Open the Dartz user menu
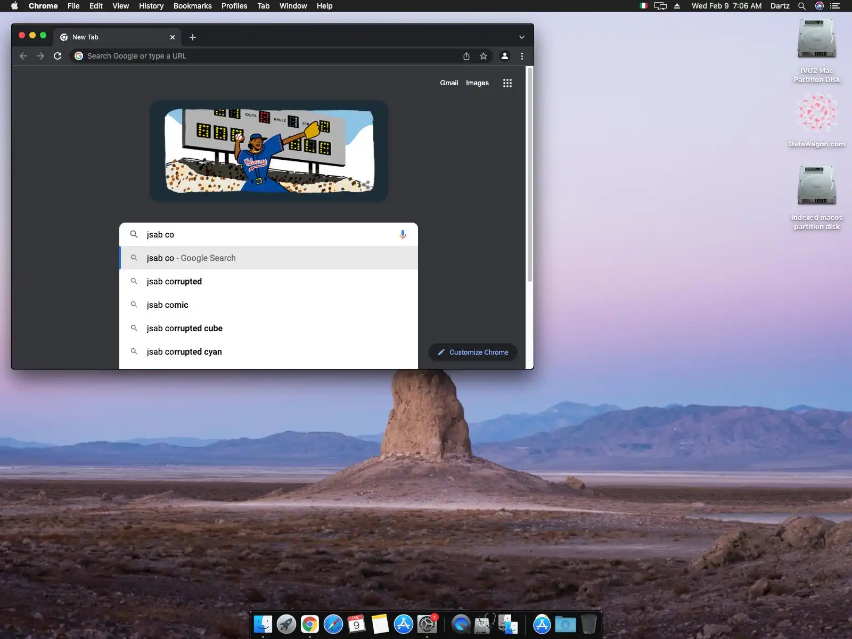This screenshot has height=639, width=852. click(x=780, y=6)
